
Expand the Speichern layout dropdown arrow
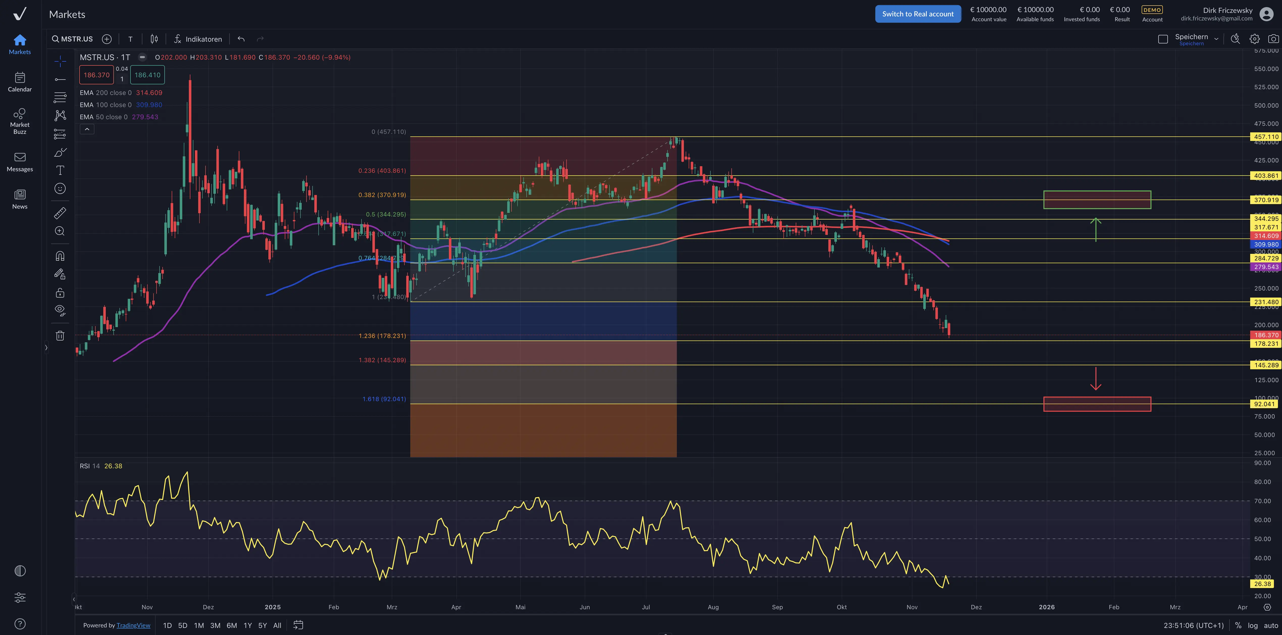pos(1216,39)
